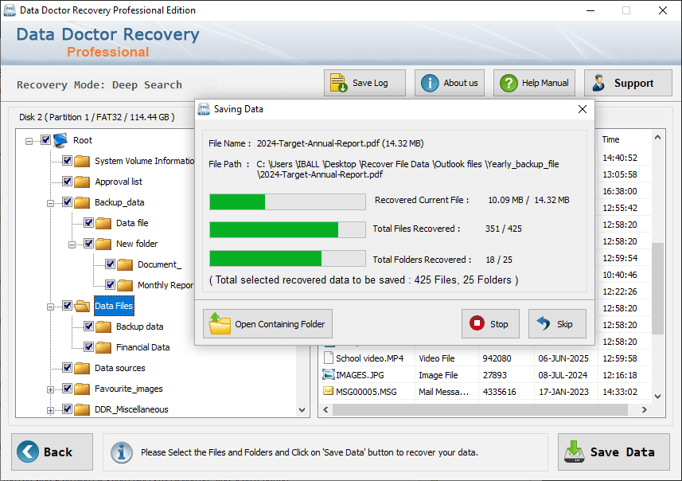Viewport: 682px width, 481px height.
Task: Click the Save Log document icon
Action: (x=338, y=83)
